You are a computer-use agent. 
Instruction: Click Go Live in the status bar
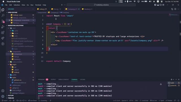[x=154, y=101]
